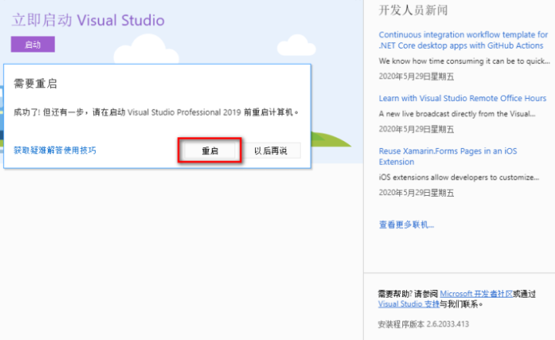Open the 获取疑难解答使用技巧 troubleshooting link

pos(55,150)
